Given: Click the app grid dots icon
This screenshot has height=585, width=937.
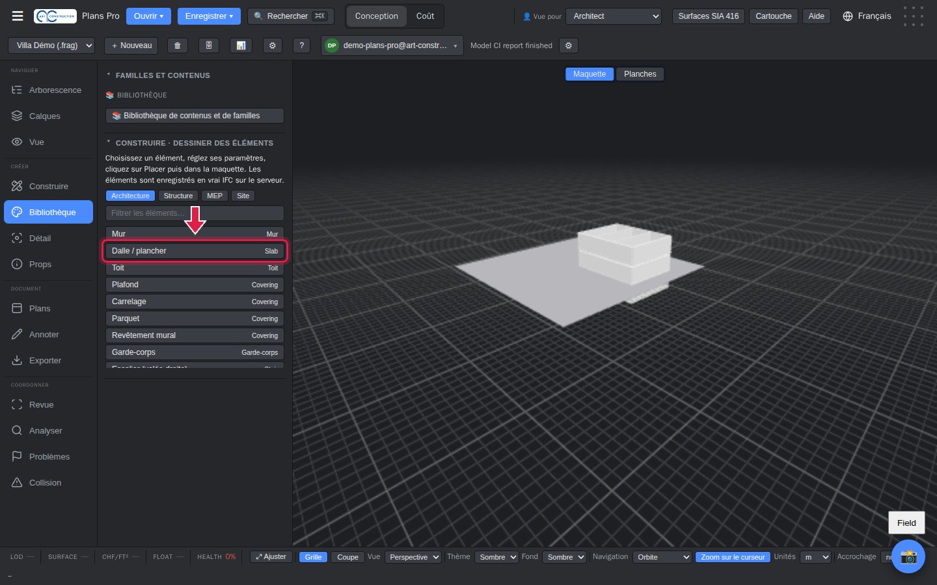Looking at the screenshot, I should [x=914, y=16].
